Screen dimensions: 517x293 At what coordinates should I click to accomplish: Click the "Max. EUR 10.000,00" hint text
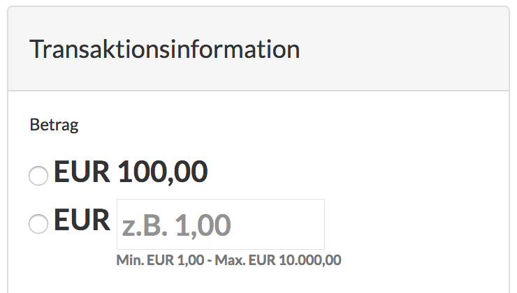coord(278,261)
